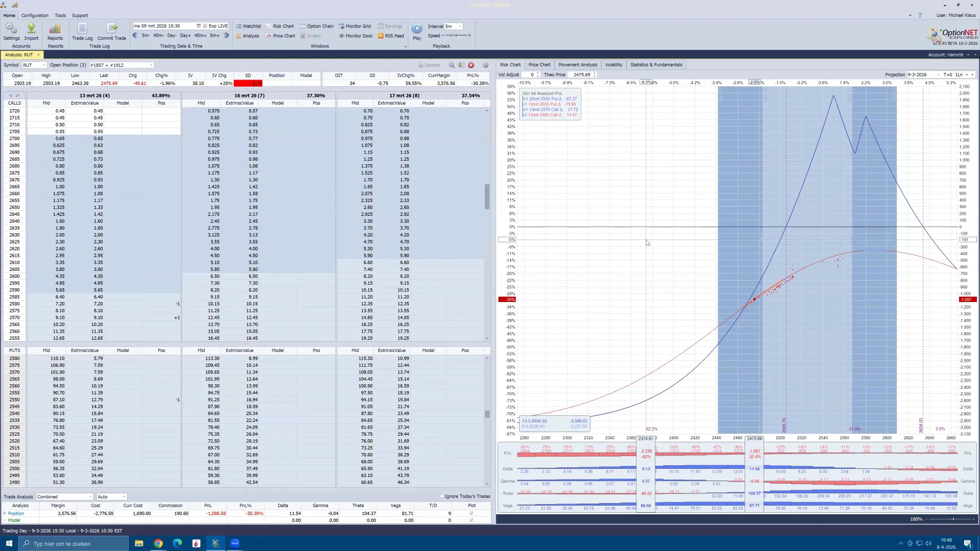The width and height of the screenshot is (980, 551).
Task: Switch to the Movement Analysis tab
Action: (x=578, y=65)
